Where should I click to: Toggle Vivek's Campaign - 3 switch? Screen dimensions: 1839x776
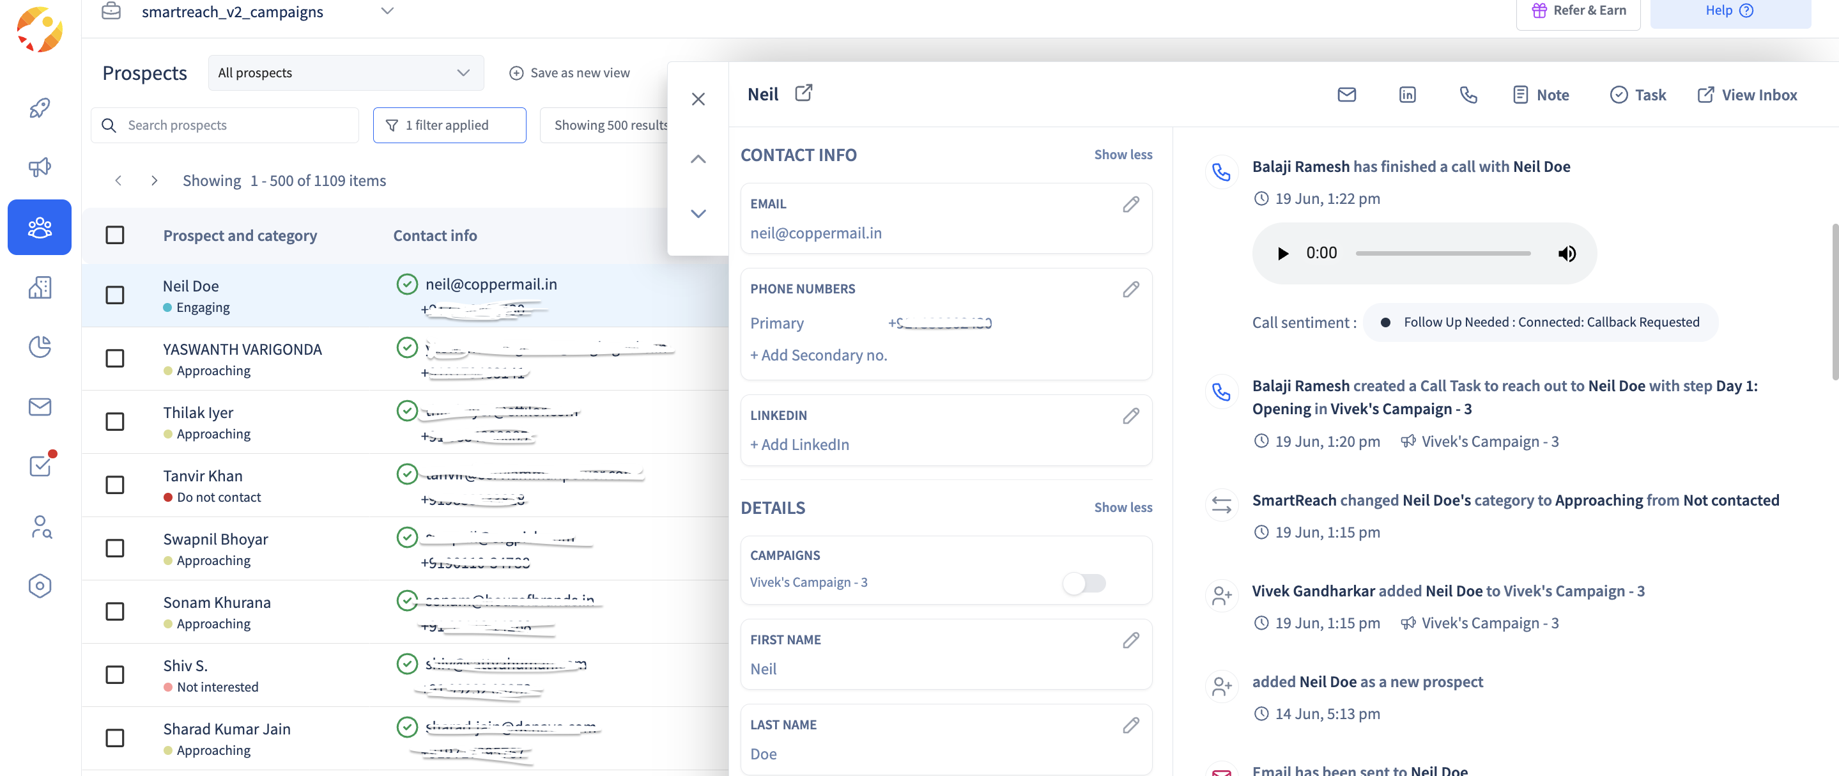point(1084,582)
